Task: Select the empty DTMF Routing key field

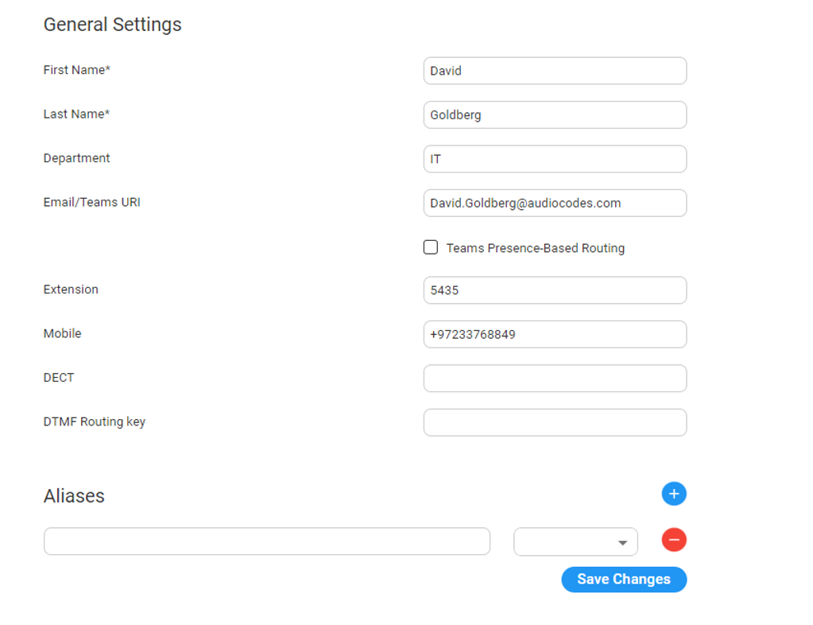Action: point(555,422)
